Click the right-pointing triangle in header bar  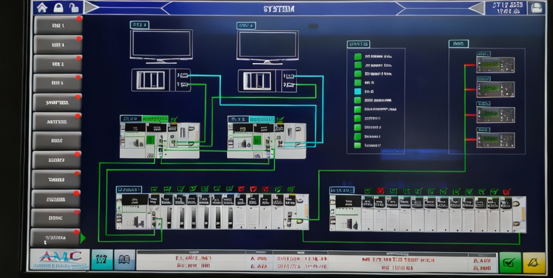91,8
